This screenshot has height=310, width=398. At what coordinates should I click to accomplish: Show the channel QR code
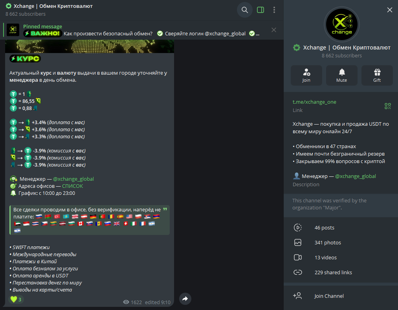click(388, 106)
